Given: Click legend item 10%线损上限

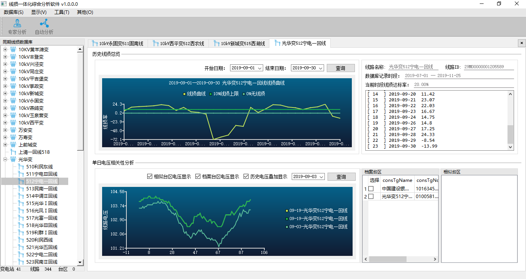Looking at the screenshot, I should (225, 94).
